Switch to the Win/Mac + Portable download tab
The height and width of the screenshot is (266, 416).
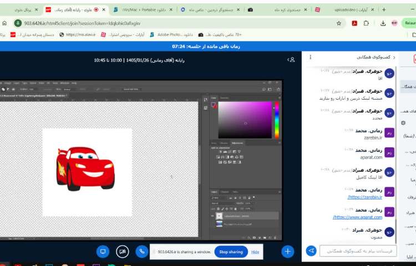click(x=143, y=10)
